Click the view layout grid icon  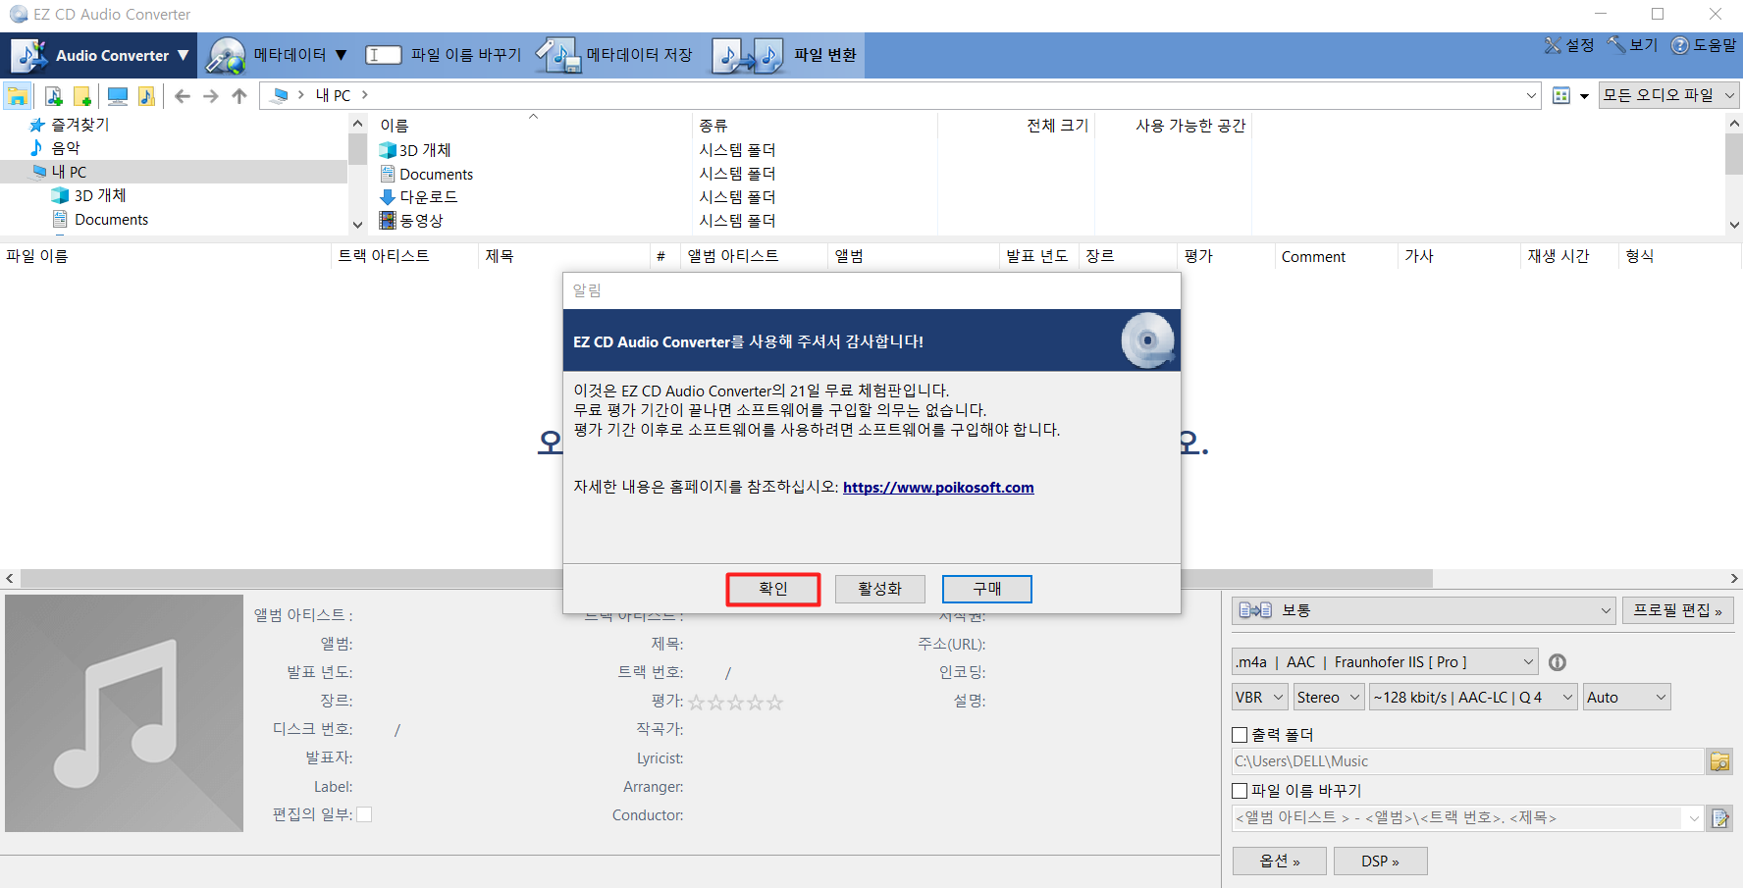[1561, 95]
